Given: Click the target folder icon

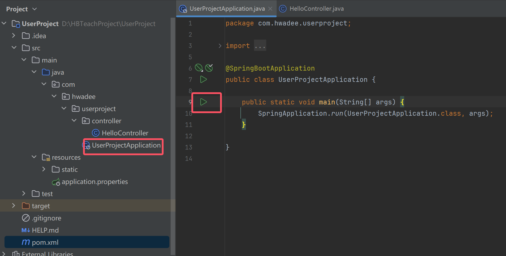Looking at the screenshot, I should click(x=26, y=206).
